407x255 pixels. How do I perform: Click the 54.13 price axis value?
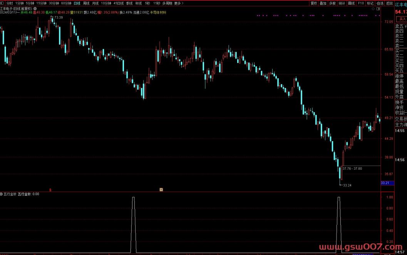389,97
